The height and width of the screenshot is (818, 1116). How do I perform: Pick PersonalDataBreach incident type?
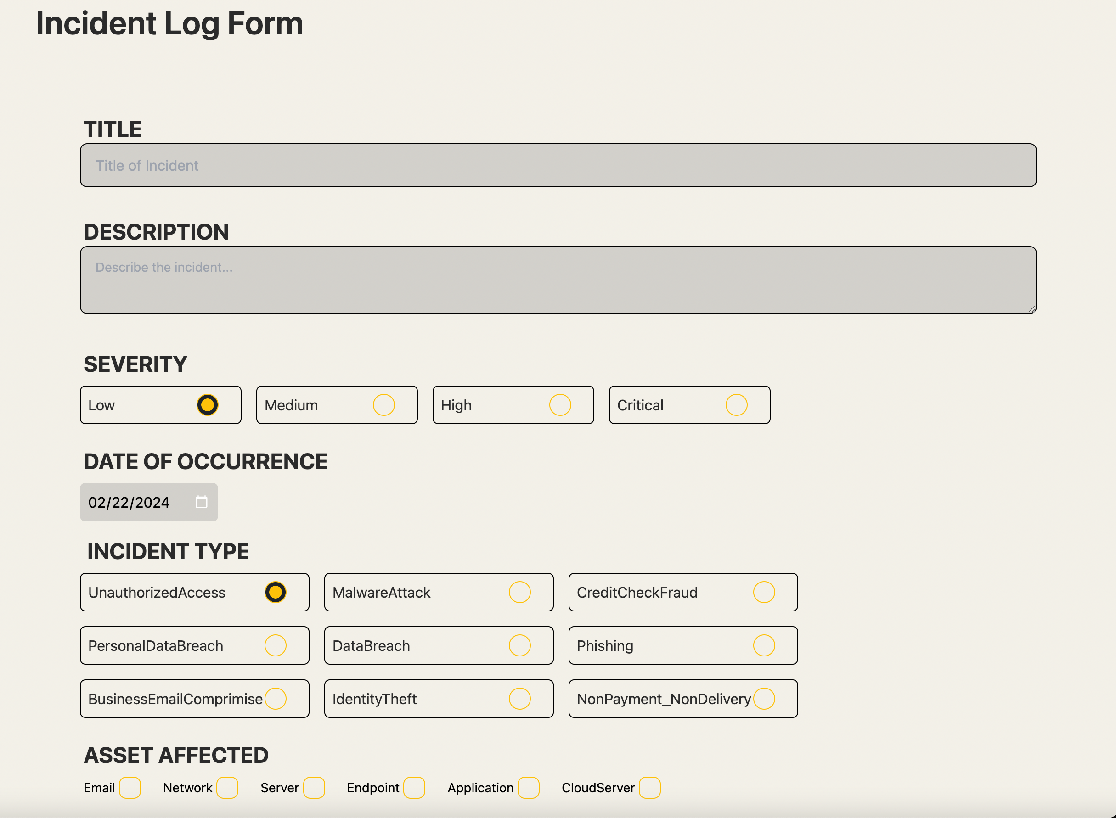tap(275, 646)
